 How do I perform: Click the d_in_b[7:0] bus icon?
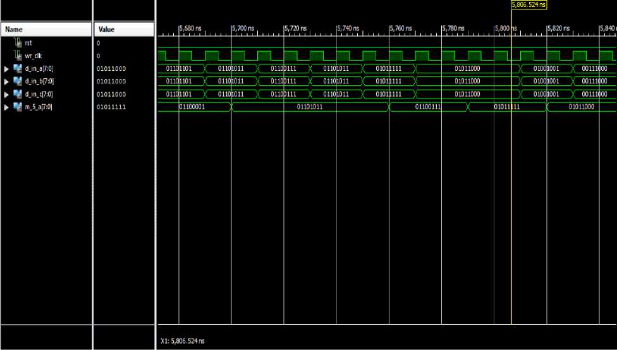pyautogui.click(x=18, y=81)
